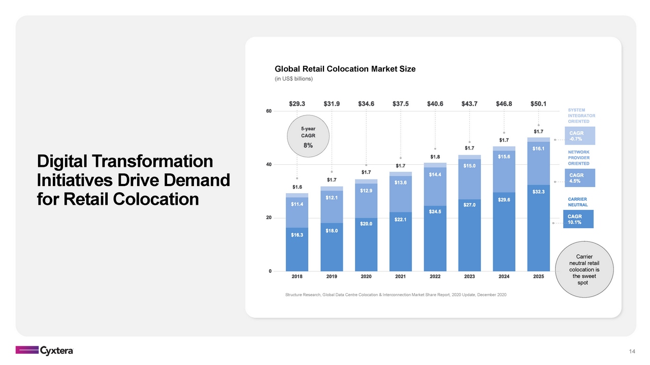
Task: Click the $15.6 segment in 2024 bar
Action: (x=504, y=171)
